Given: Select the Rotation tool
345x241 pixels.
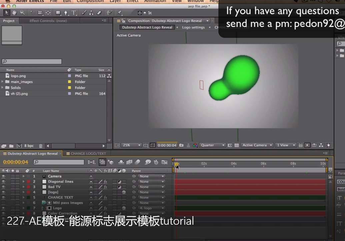Looking at the screenshot, I should (x=32, y=13).
